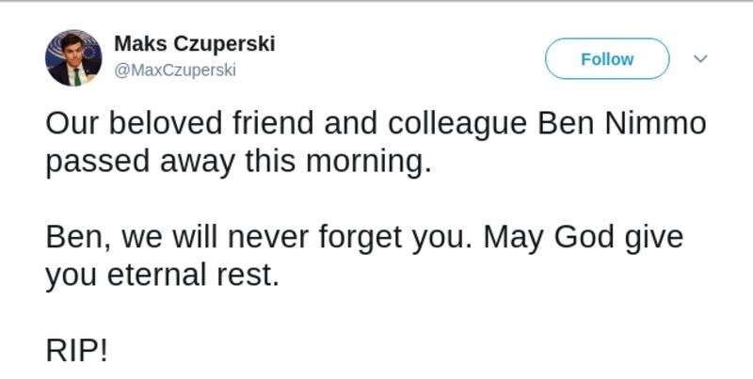
Task: Click the 'you eternal rest.' line
Action: [162, 276]
